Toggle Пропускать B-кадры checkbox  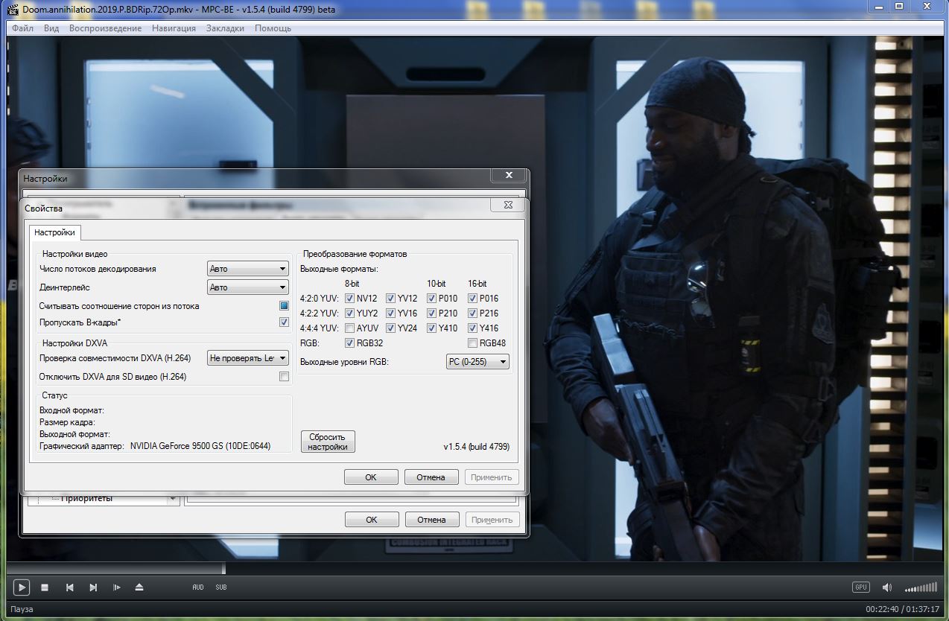(284, 322)
